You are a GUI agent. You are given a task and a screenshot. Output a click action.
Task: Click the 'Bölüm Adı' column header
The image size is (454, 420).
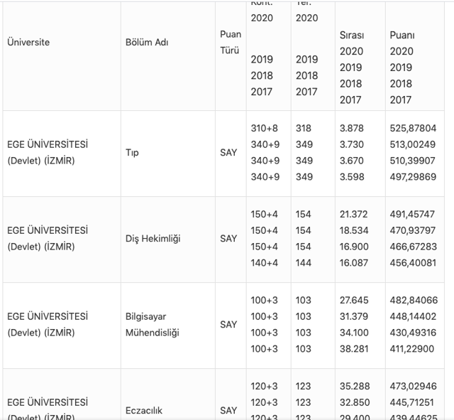click(x=147, y=43)
